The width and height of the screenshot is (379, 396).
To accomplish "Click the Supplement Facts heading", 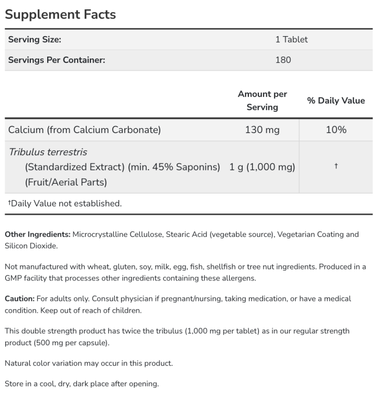I will pos(60,15).
